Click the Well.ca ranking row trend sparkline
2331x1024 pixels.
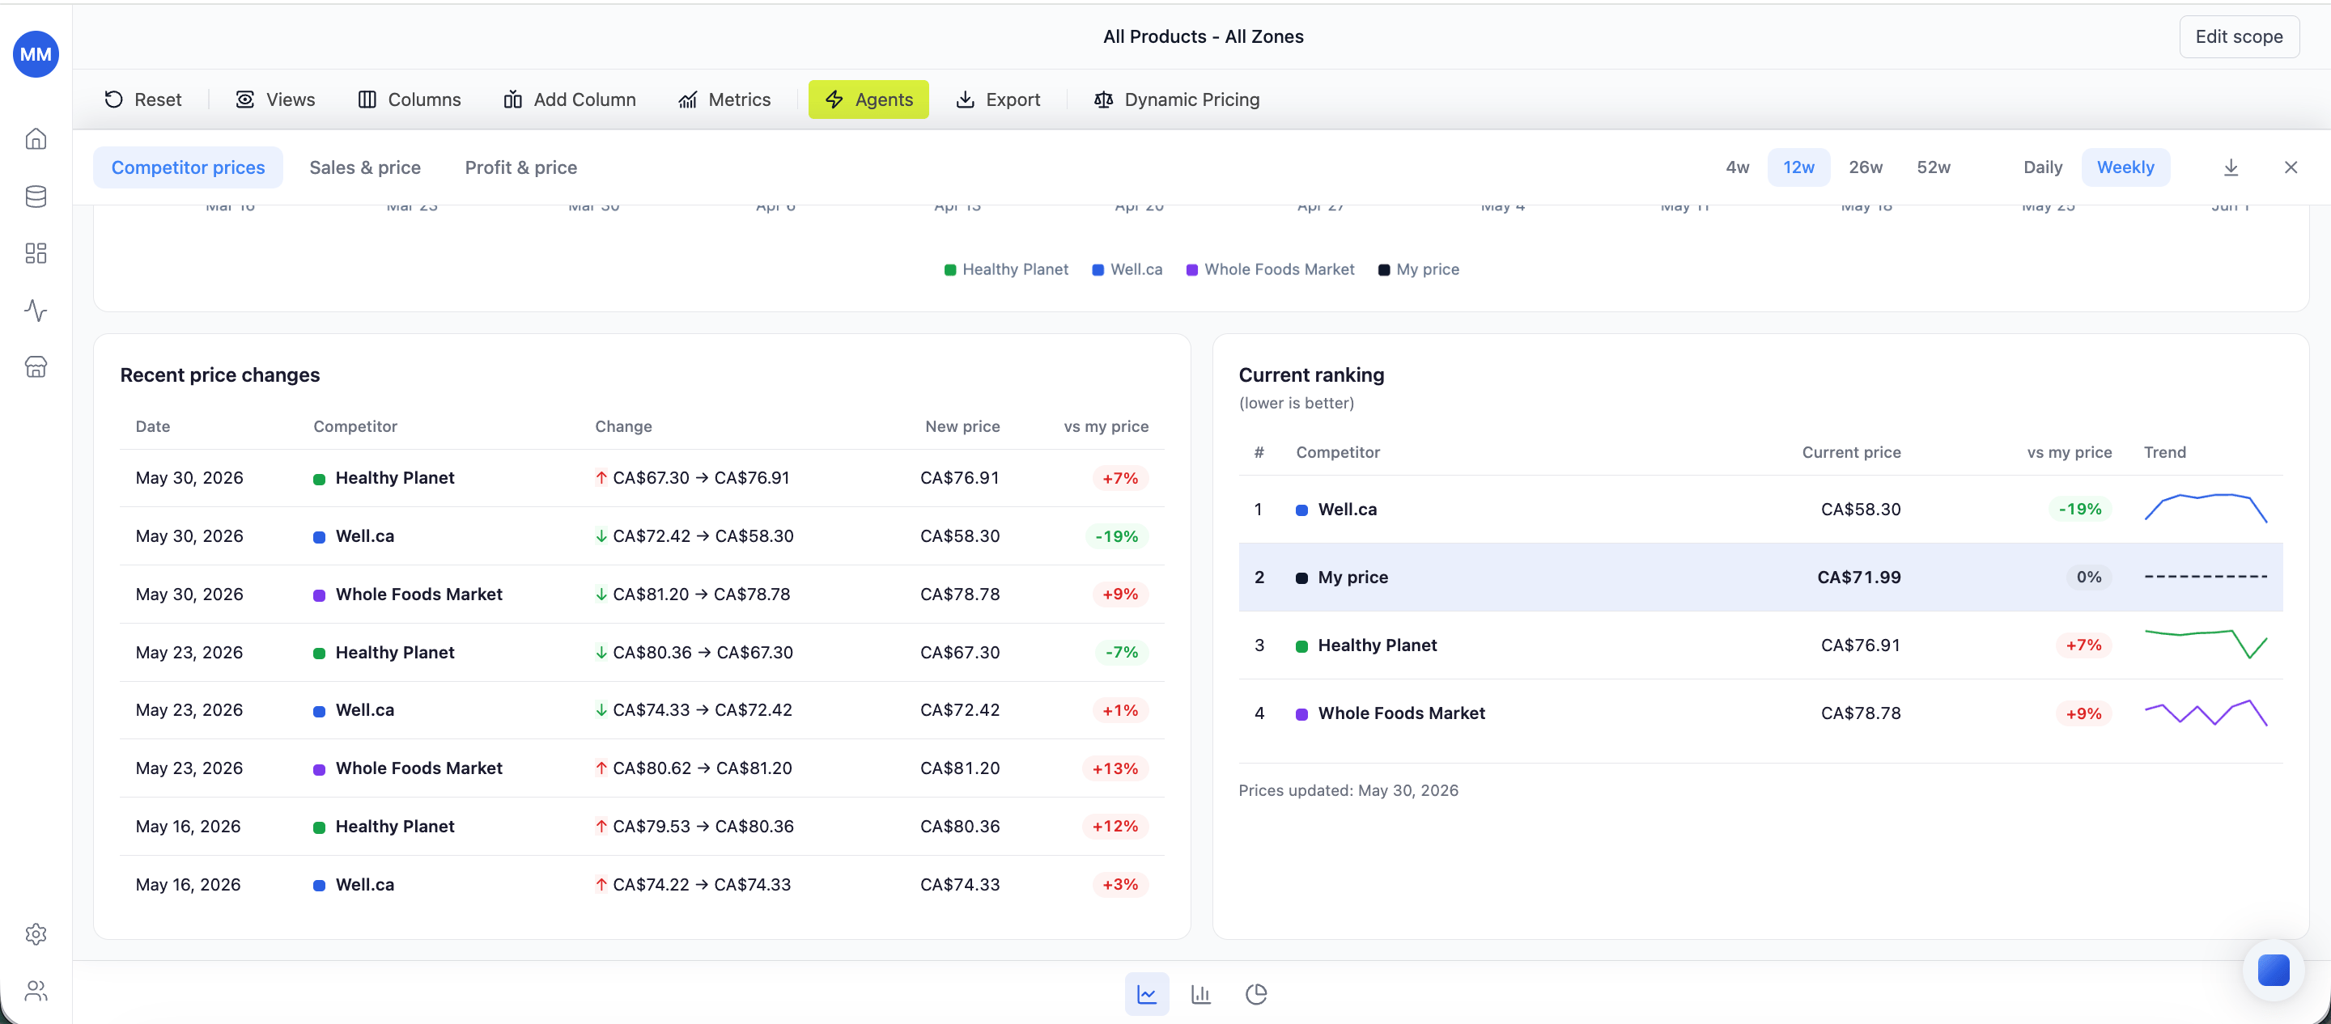tap(2206, 509)
